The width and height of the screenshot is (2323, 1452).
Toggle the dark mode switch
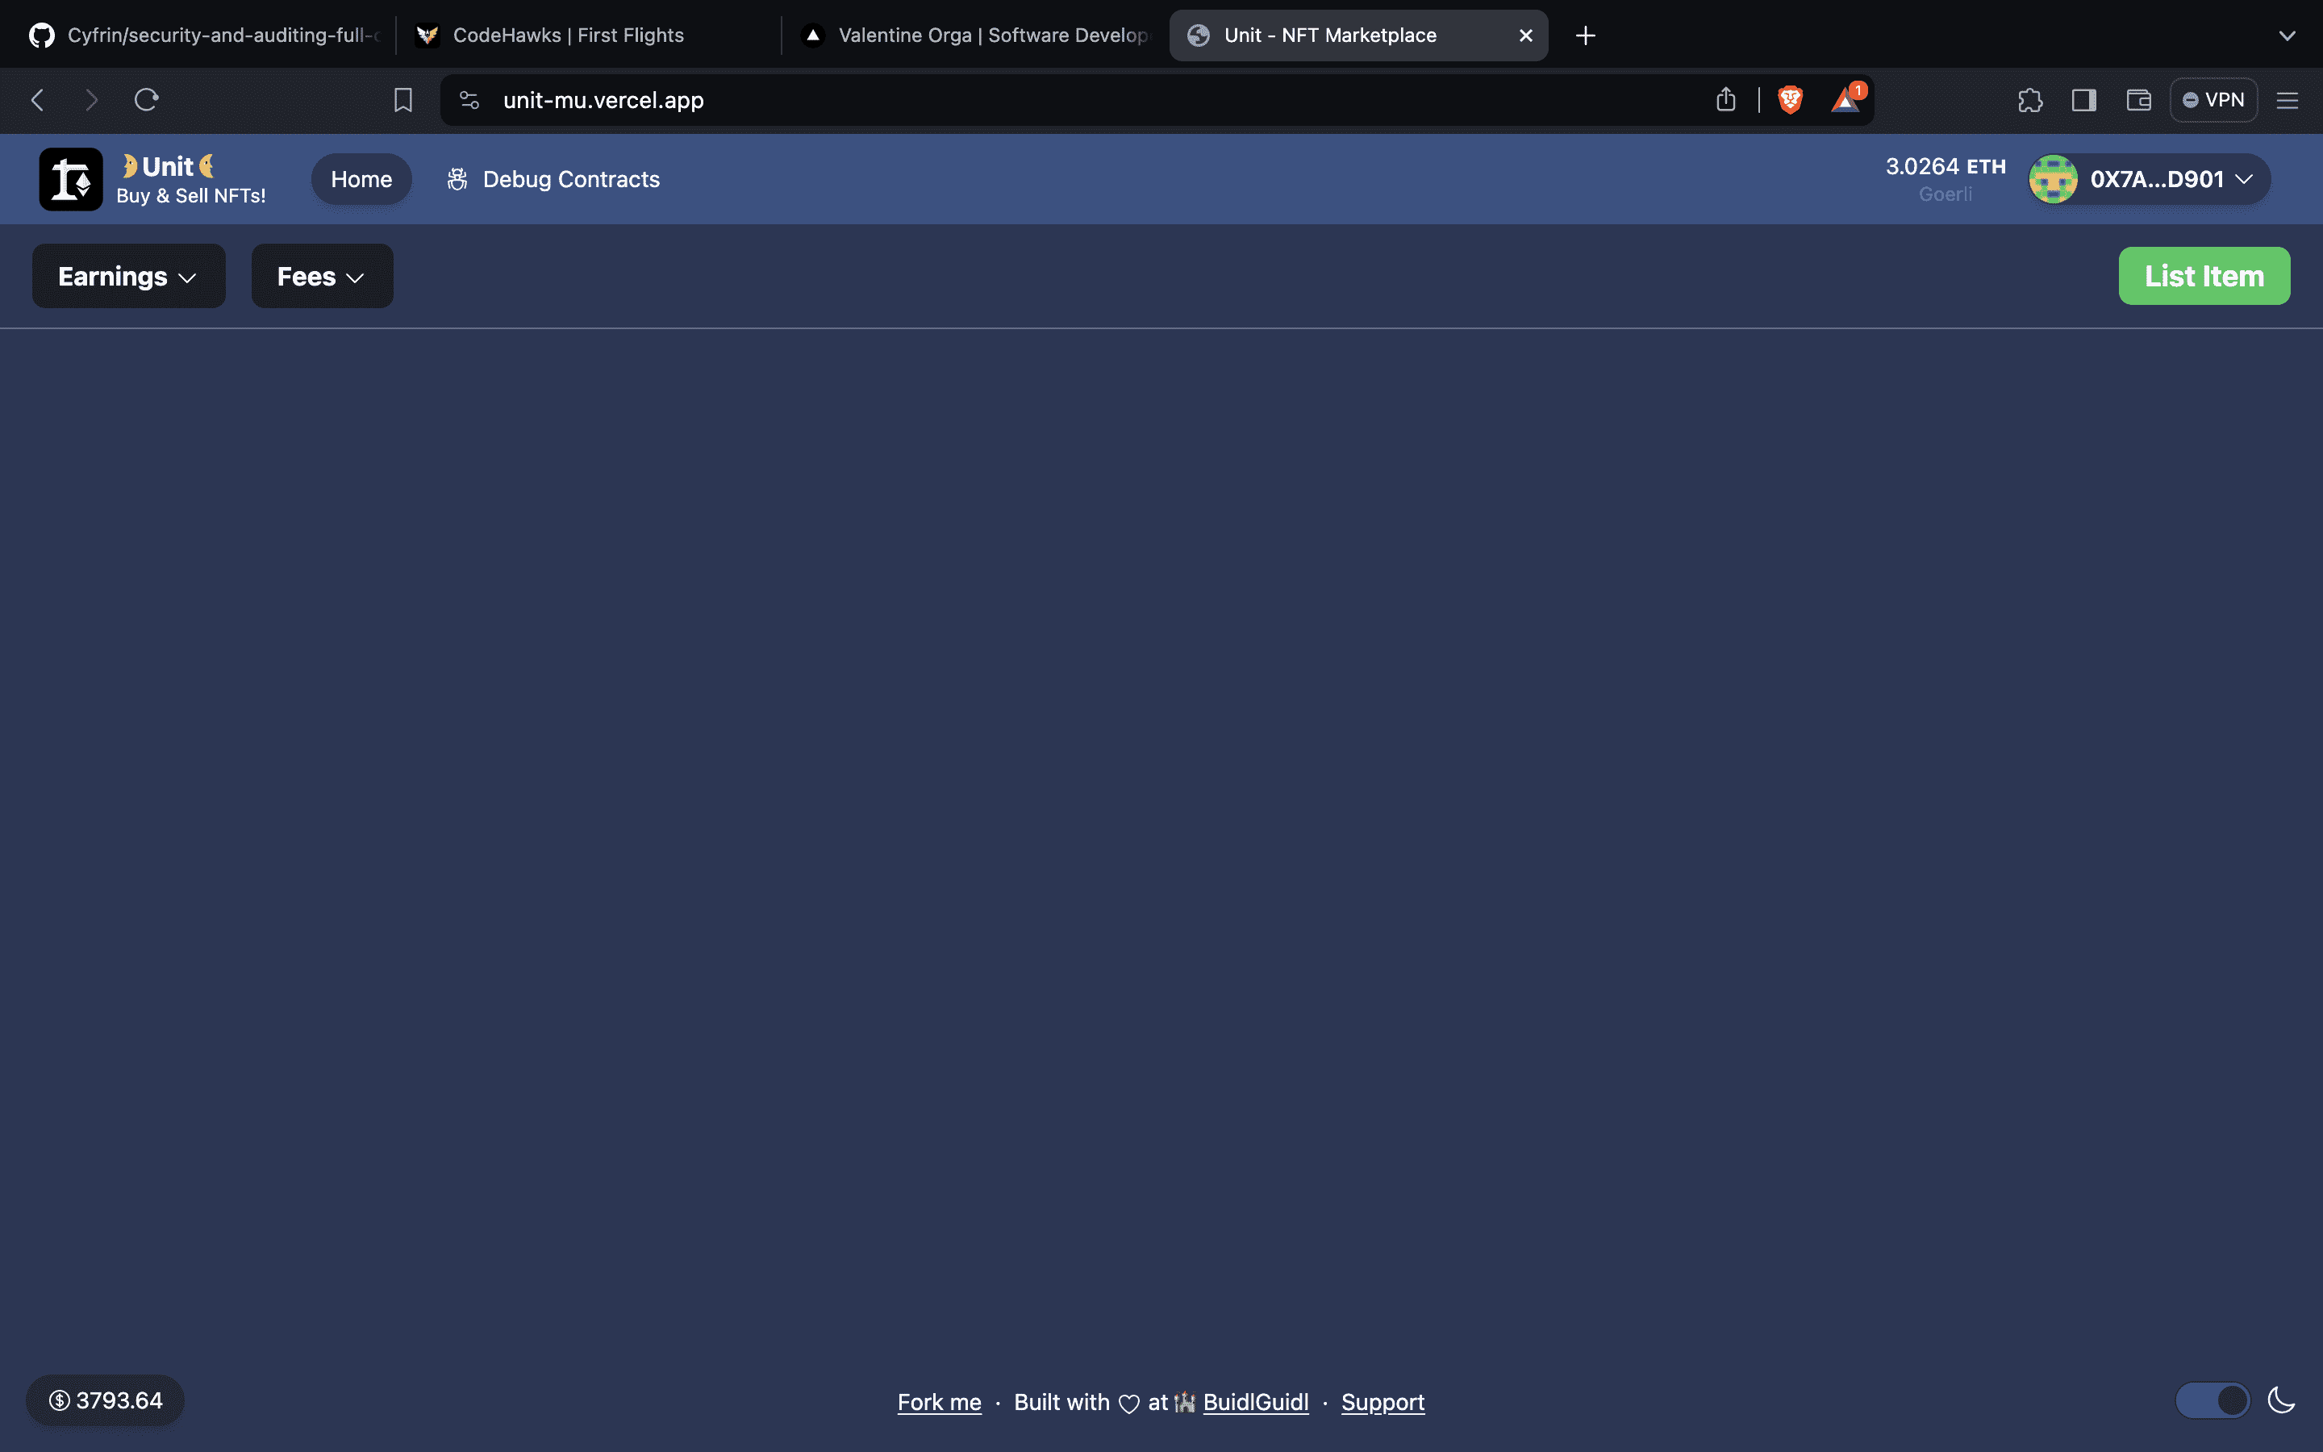[2212, 1400]
